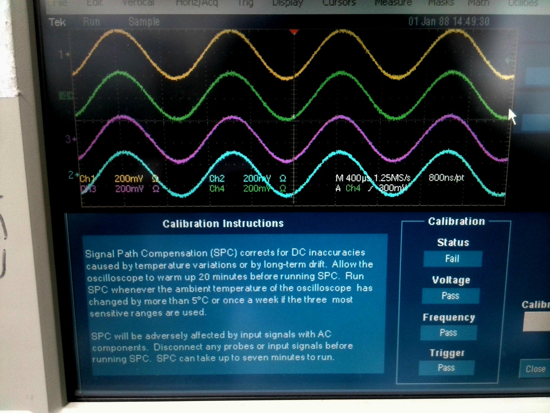Screen dimensions: 550x413
Task: Click the red trigger position marker
Action: pyautogui.click(x=294, y=32)
